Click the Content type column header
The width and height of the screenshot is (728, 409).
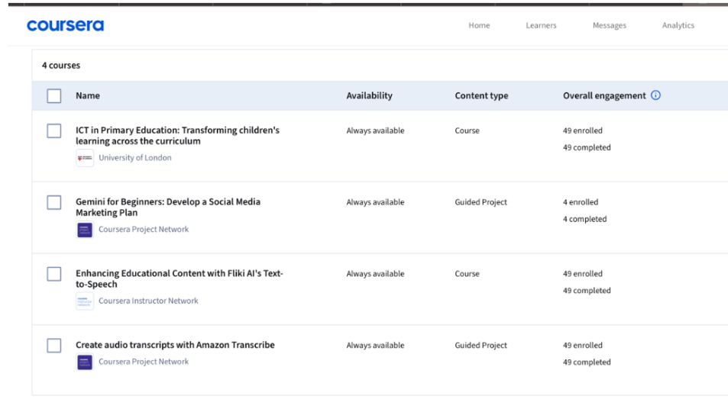(x=481, y=95)
